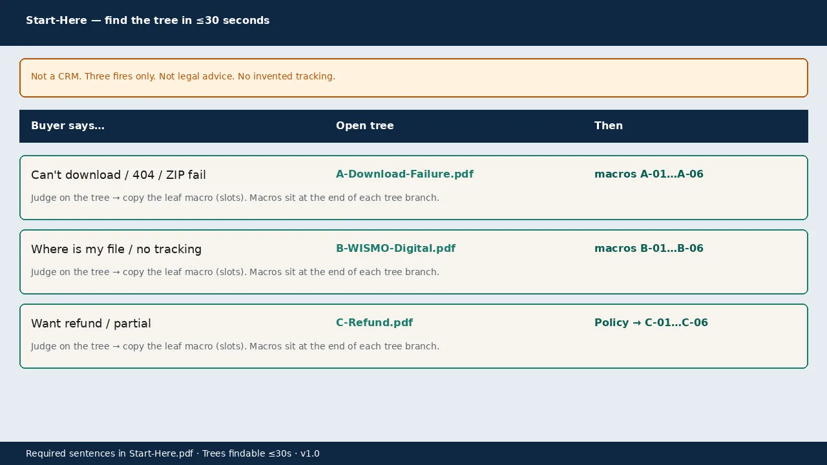The image size is (827, 465).
Task: Click the hint line under Want refund row
Action: click(235, 346)
